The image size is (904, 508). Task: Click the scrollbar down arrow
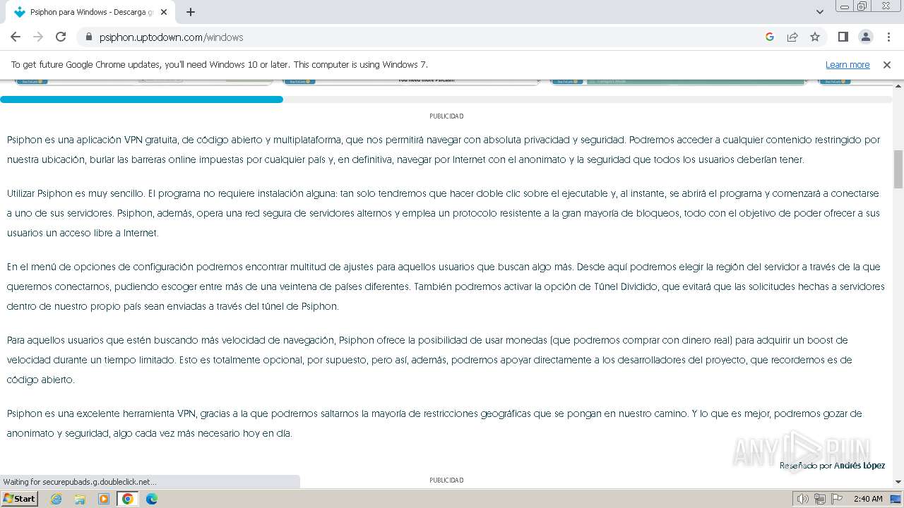(898, 482)
